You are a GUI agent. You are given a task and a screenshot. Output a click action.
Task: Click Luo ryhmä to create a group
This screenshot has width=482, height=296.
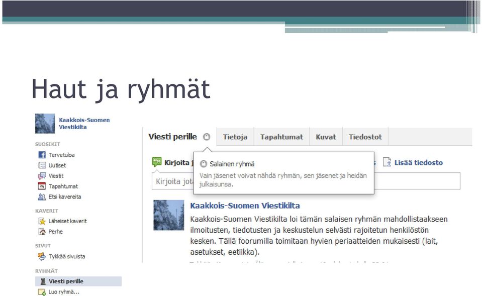point(64,292)
